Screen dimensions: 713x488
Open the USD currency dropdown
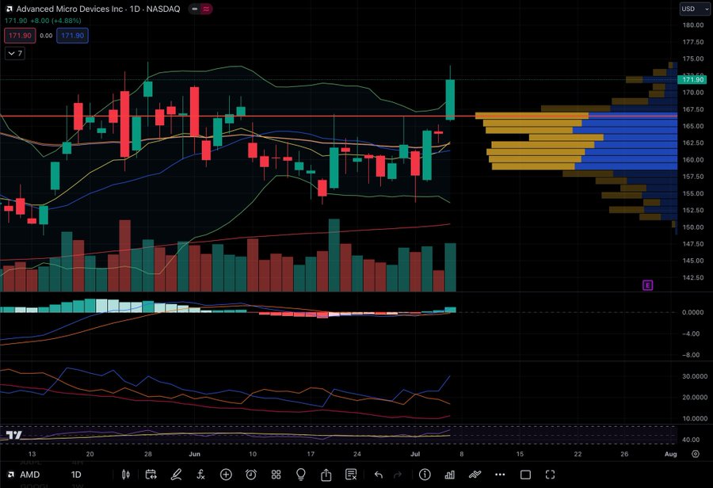click(693, 9)
